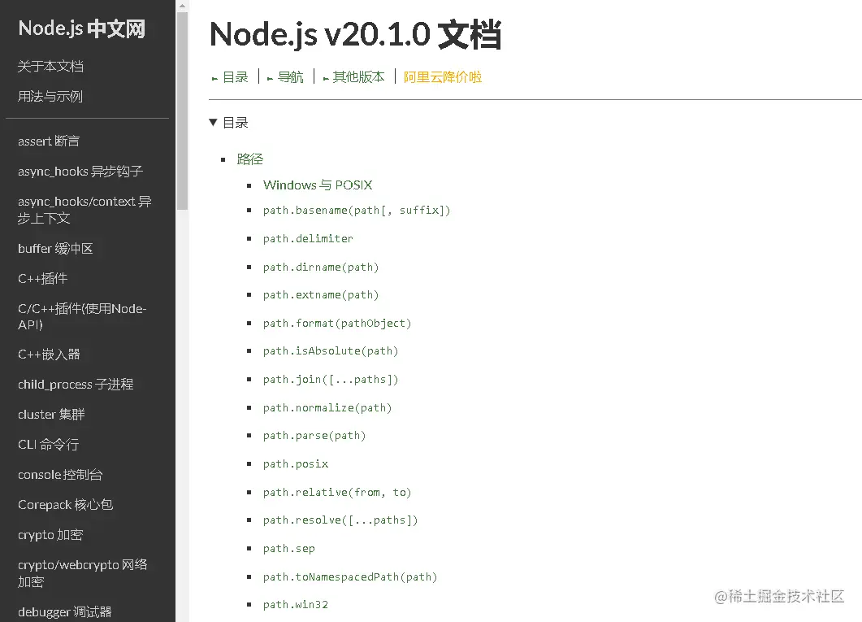Image resolution: width=862 pixels, height=622 pixels.
Task: Click the 路径 table of contents link
Action: point(250,159)
